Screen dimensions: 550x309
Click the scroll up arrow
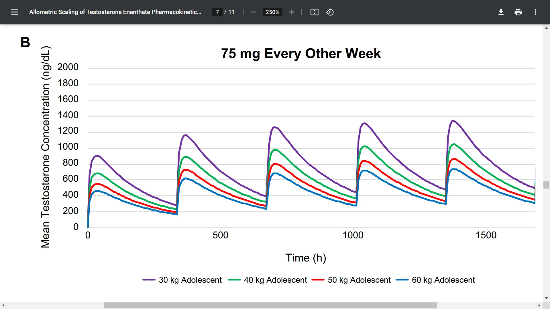click(x=546, y=28)
